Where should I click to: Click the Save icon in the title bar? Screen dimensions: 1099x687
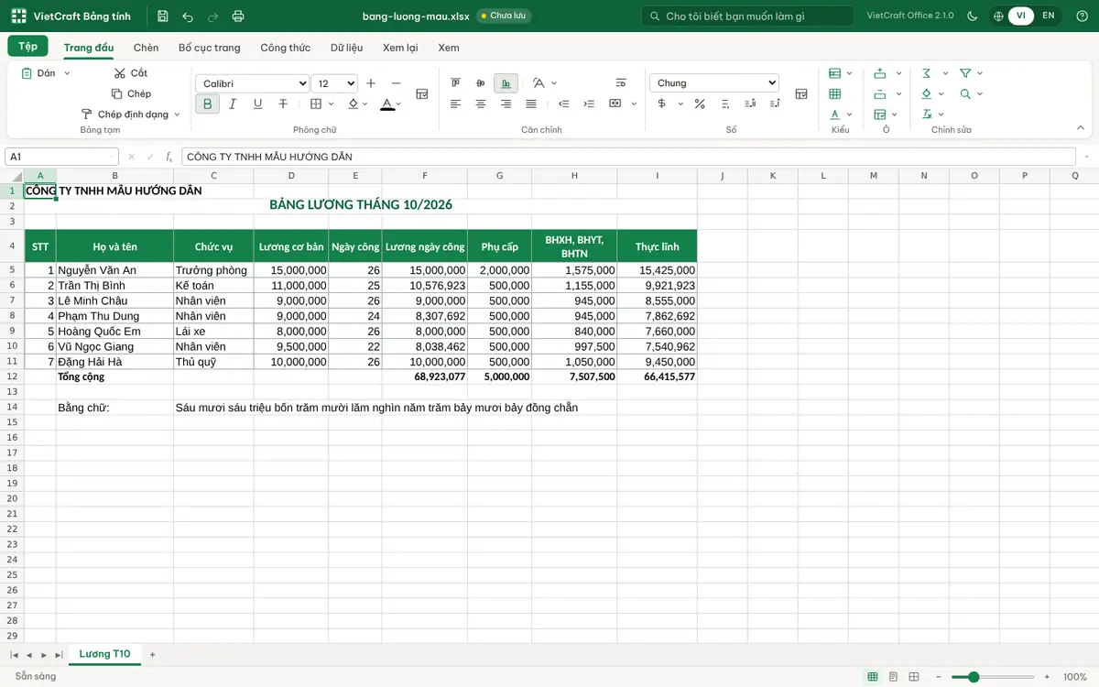pyautogui.click(x=162, y=16)
